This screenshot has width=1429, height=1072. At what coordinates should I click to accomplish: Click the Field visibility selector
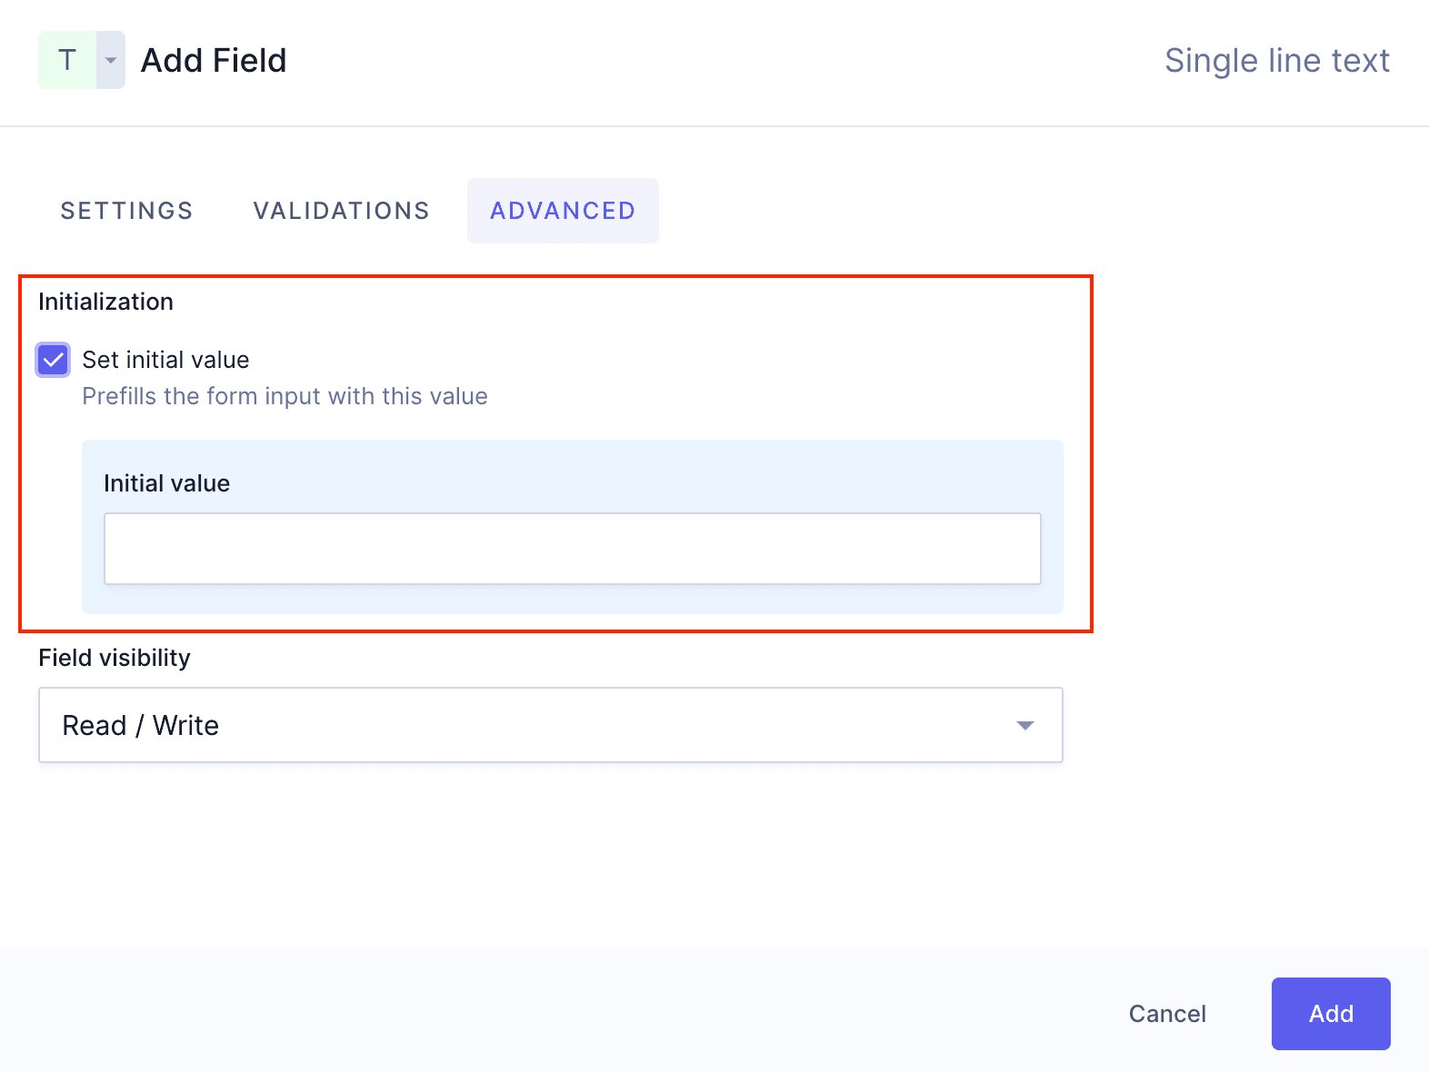(x=550, y=725)
